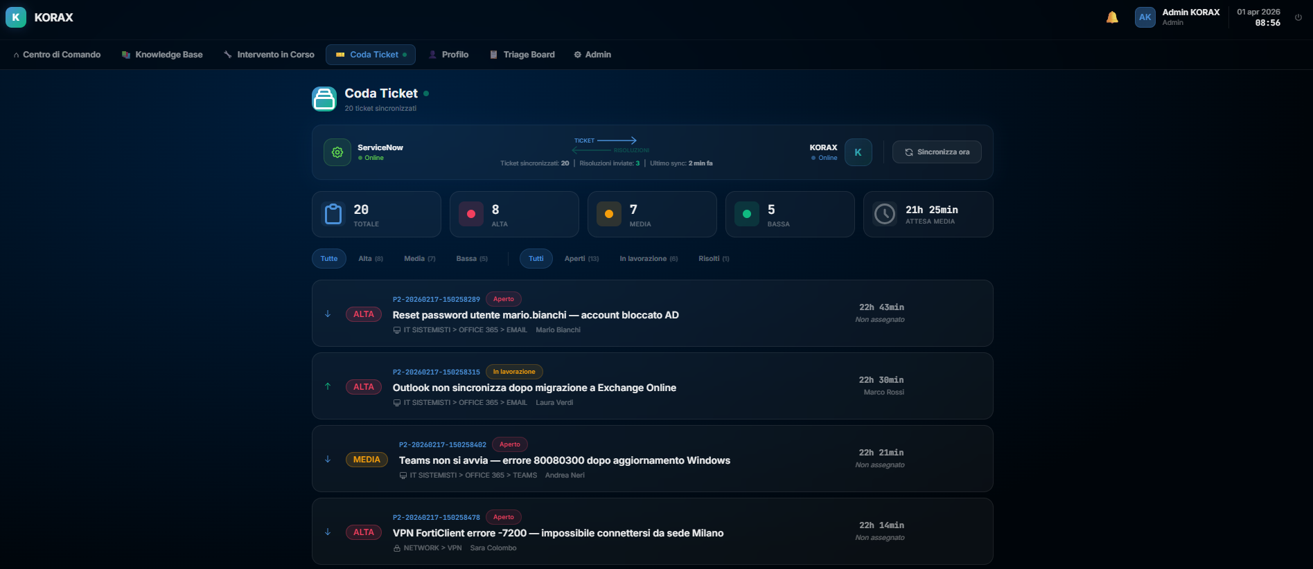This screenshot has width=1313, height=569.
Task: Click Admin KORAX user name
Action: 1191,12
